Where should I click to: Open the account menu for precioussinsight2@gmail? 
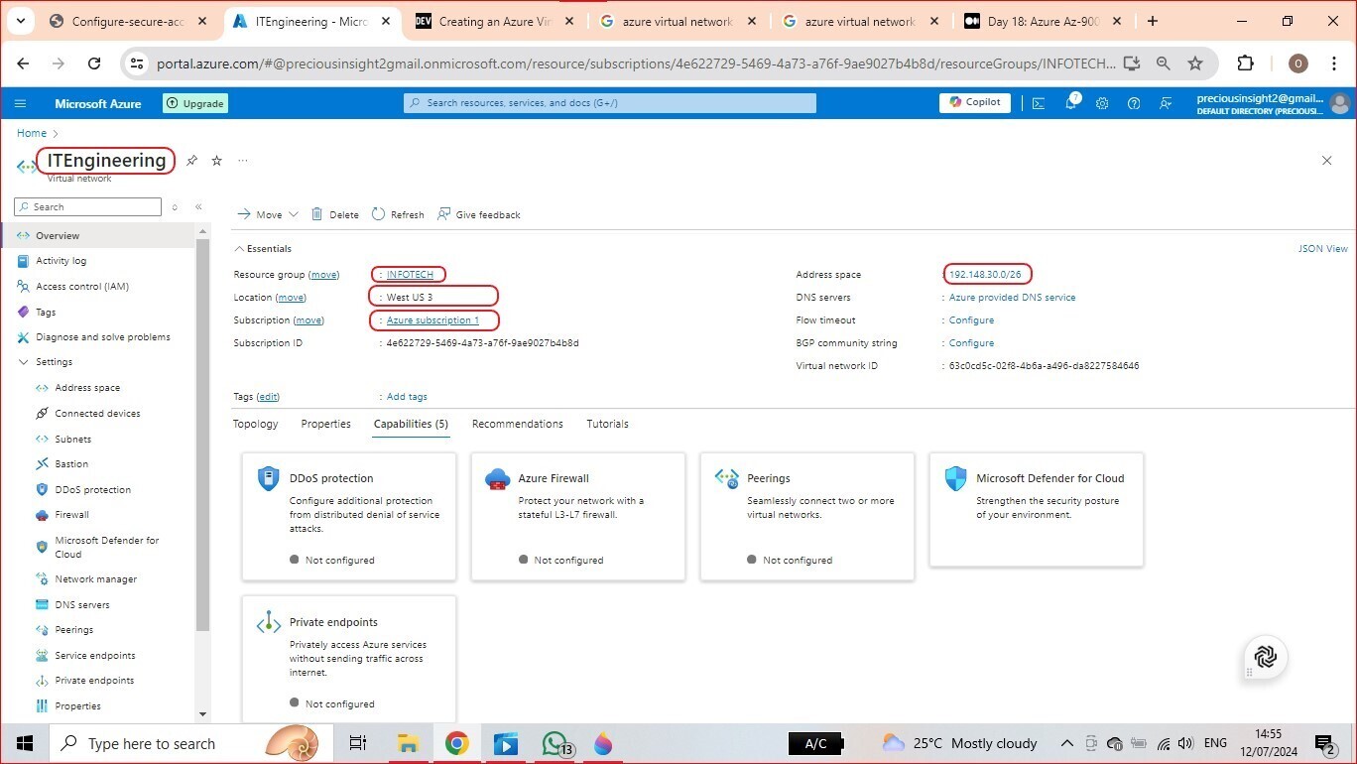click(x=1273, y=103)
